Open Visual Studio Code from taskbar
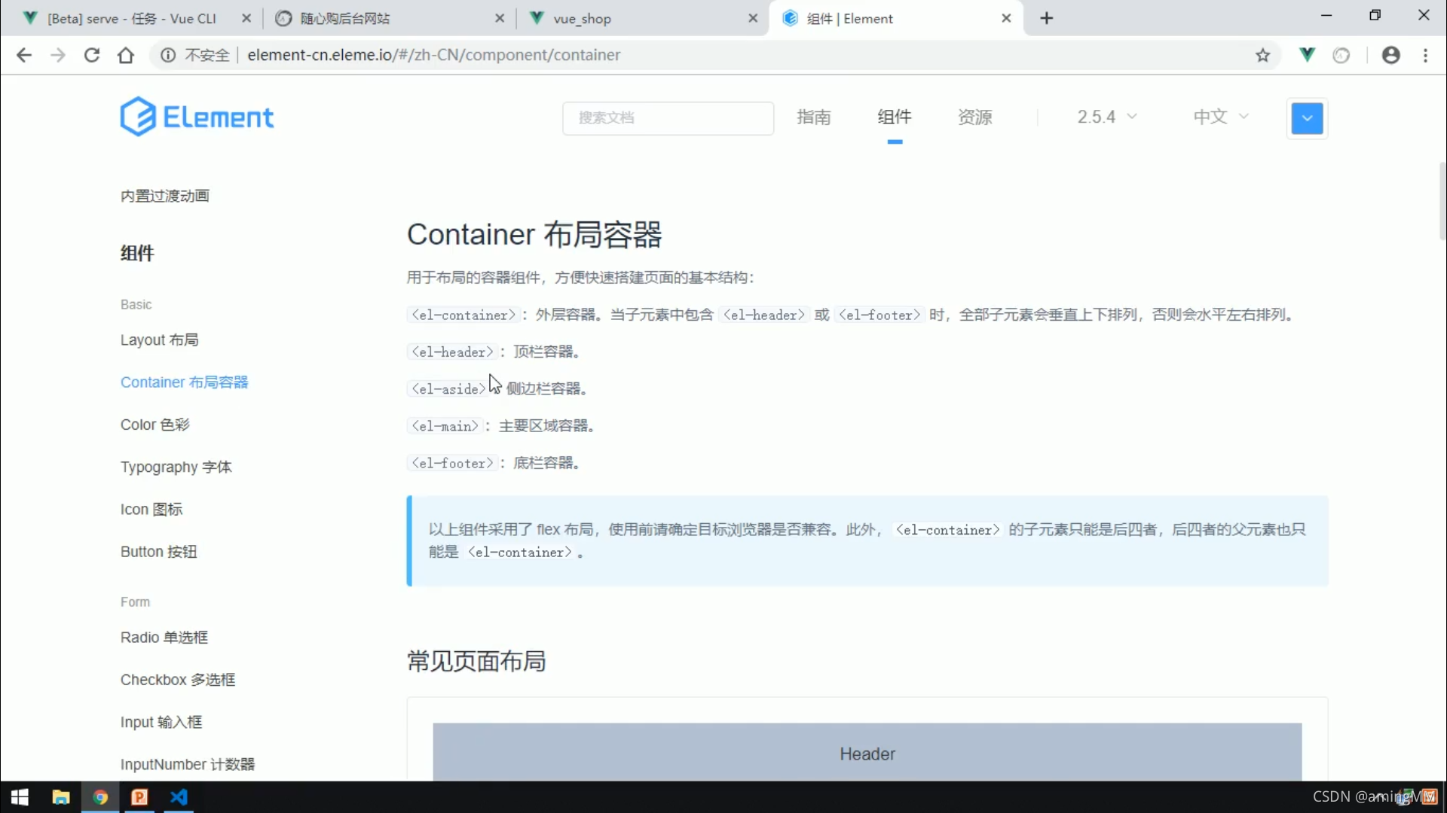The height and width of the screenshot is (813, 1447). coord(179,797)
